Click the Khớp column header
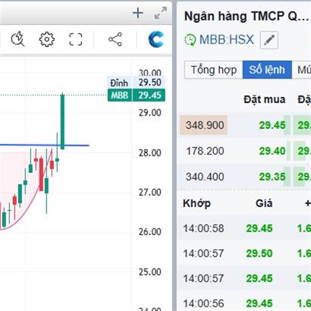This screenshot has width=311, height=311. (197, 204)
